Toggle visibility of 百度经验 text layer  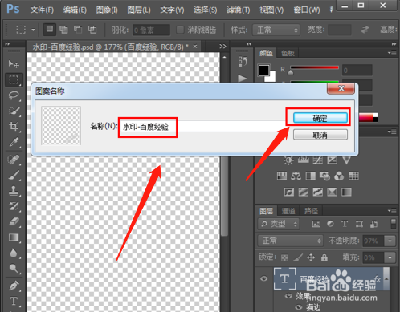[263, 278]
